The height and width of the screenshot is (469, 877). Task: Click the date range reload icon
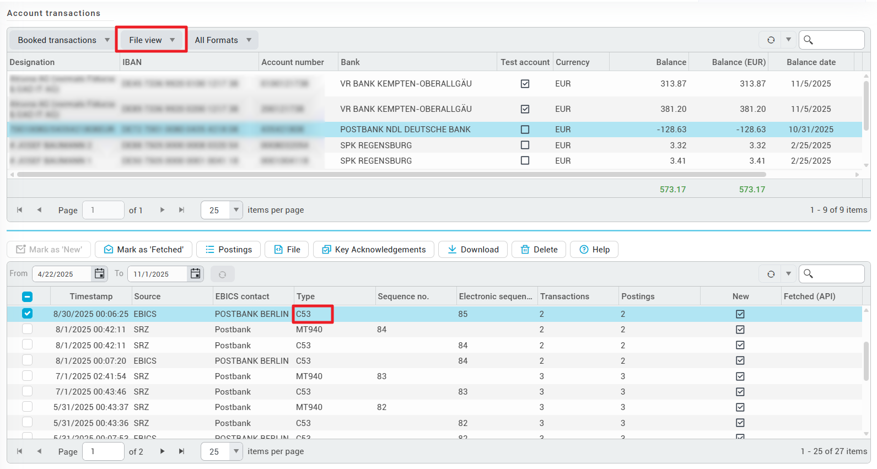tap(223, 274)
